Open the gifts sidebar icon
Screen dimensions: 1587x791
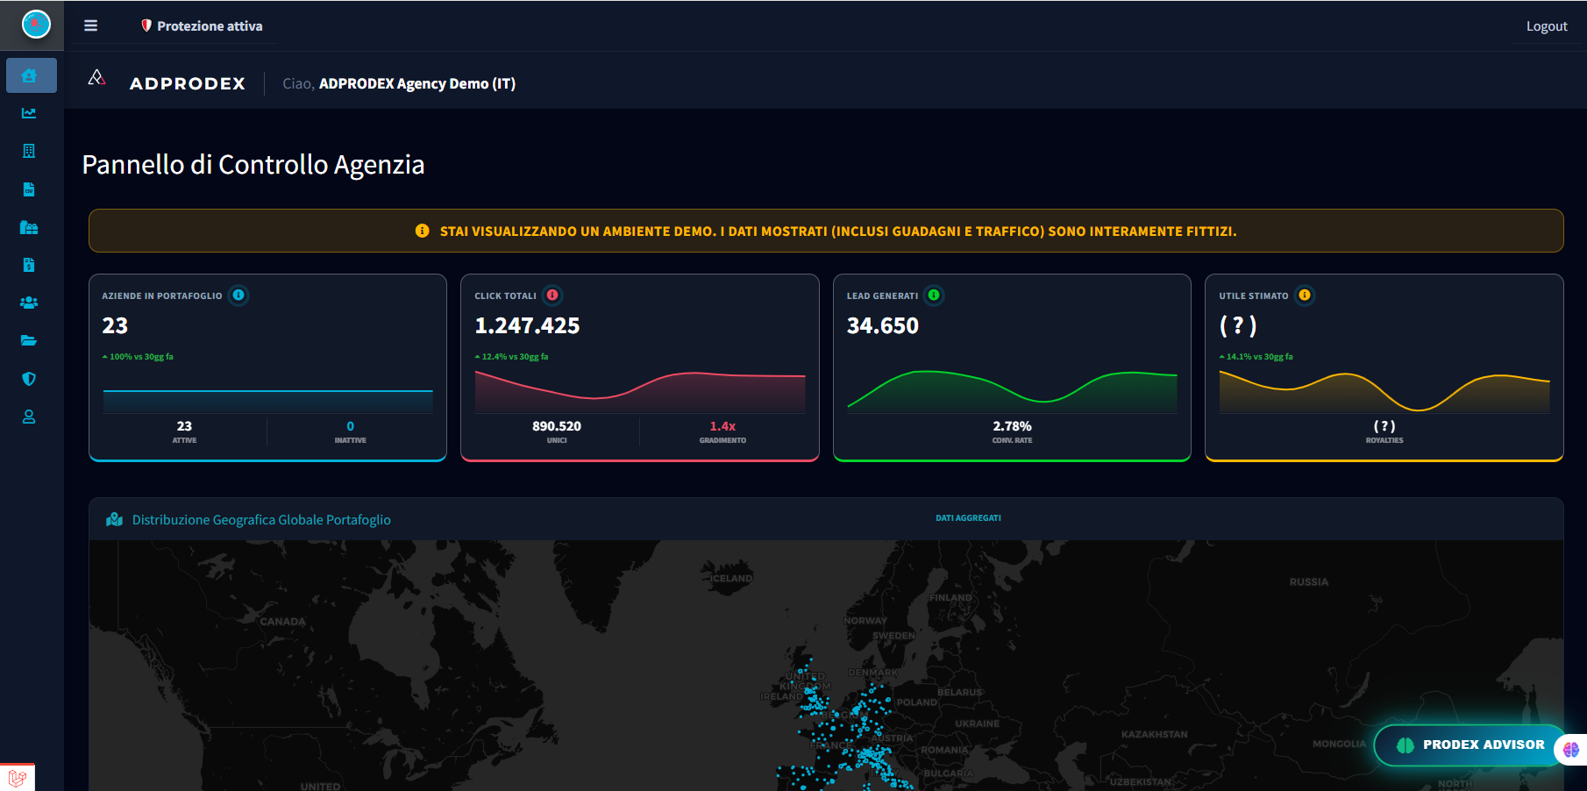point(29,227)
